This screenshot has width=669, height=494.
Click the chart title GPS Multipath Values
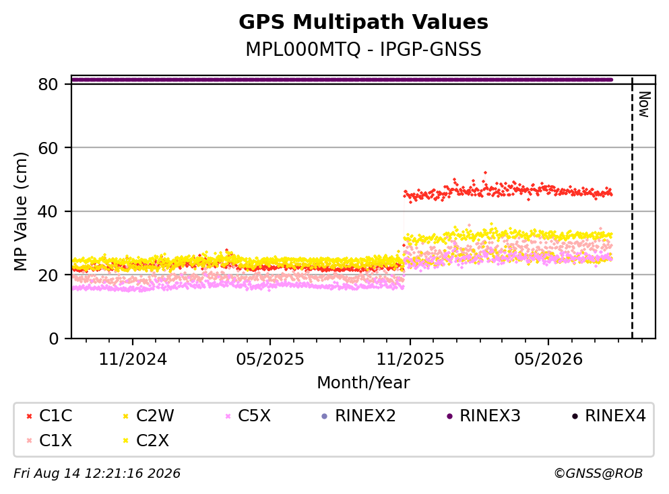coord(364,22)
